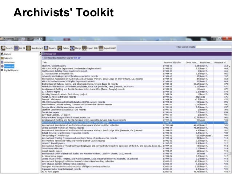
Task: Select Joseph Jacobs papers row
Action: (x=135, y=151)
